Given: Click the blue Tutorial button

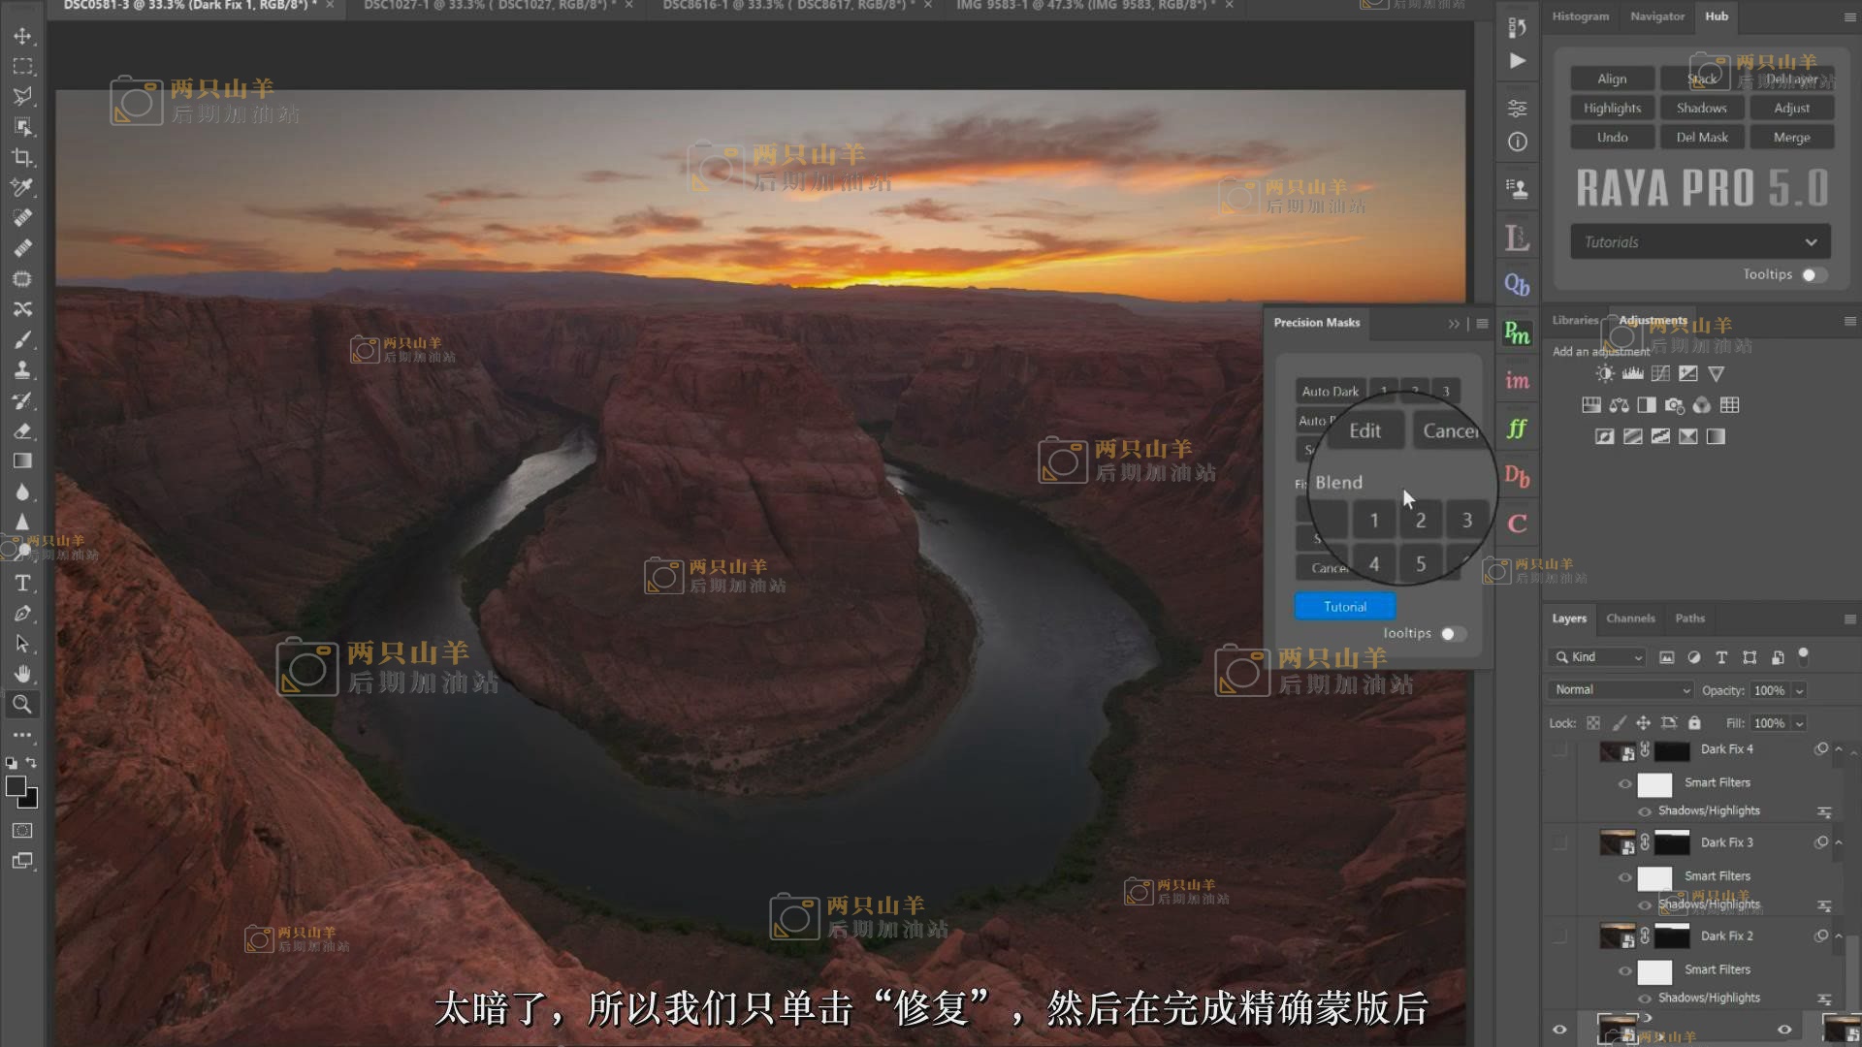Looking at the screenshot, I should coord(1344,607).
